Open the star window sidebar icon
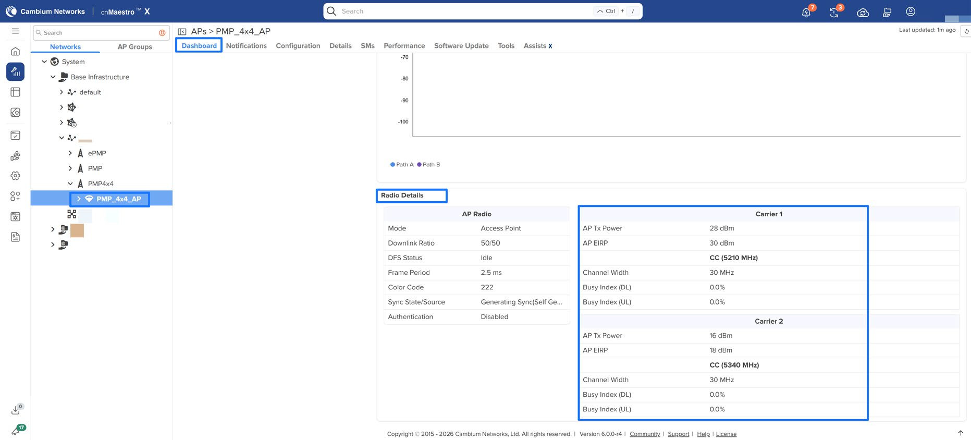Viewport: 971px width, 440px height. [x=16, y=216]
